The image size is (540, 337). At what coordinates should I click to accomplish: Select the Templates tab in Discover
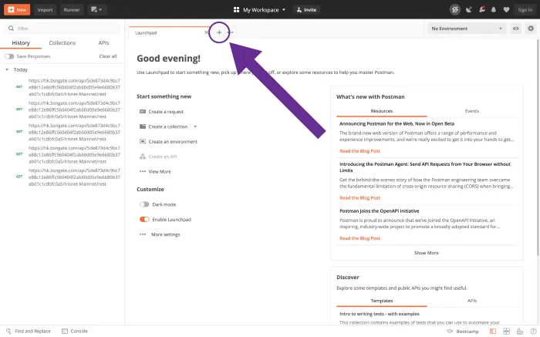[382, 301]
